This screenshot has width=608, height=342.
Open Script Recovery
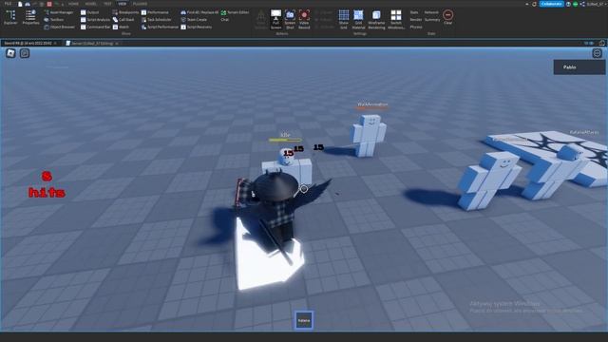point(197,28)
